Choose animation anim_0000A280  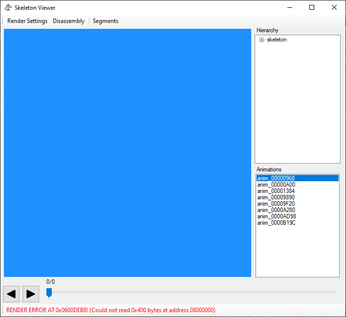point(276,210)
